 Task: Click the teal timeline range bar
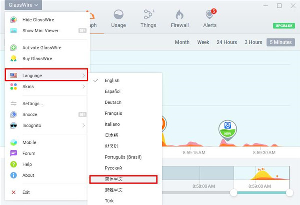(x=262, y=193)
